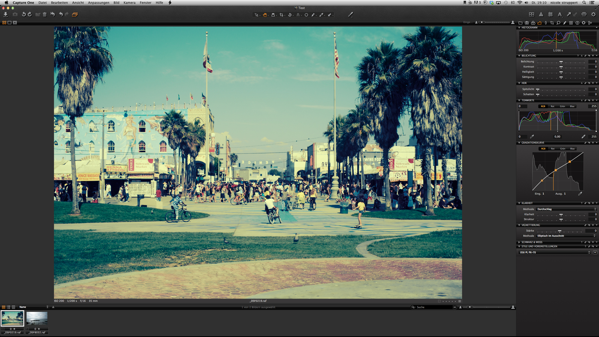Image resolution: width=599 pixels, height=337 pixels.
Task: Open the Lens correction tool tab
Action: click(x=546, y=23)
